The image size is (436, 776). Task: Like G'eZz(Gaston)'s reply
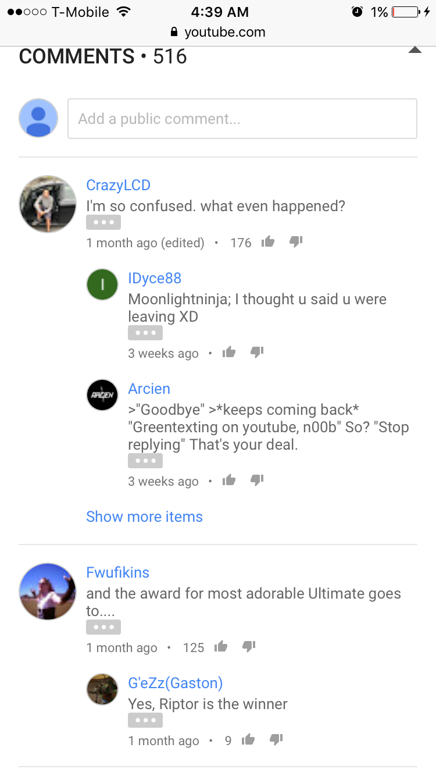point(249,739)
